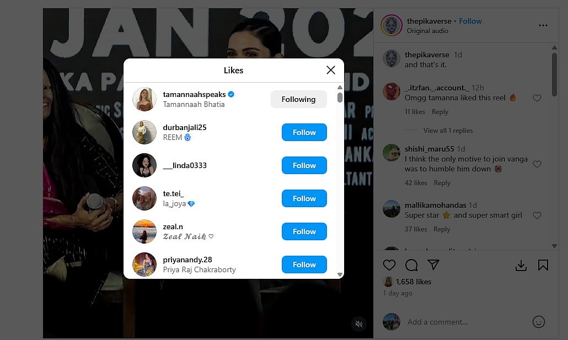Save post with bookmark icon
Screen dimensions: 568x340
coord(543,265)
